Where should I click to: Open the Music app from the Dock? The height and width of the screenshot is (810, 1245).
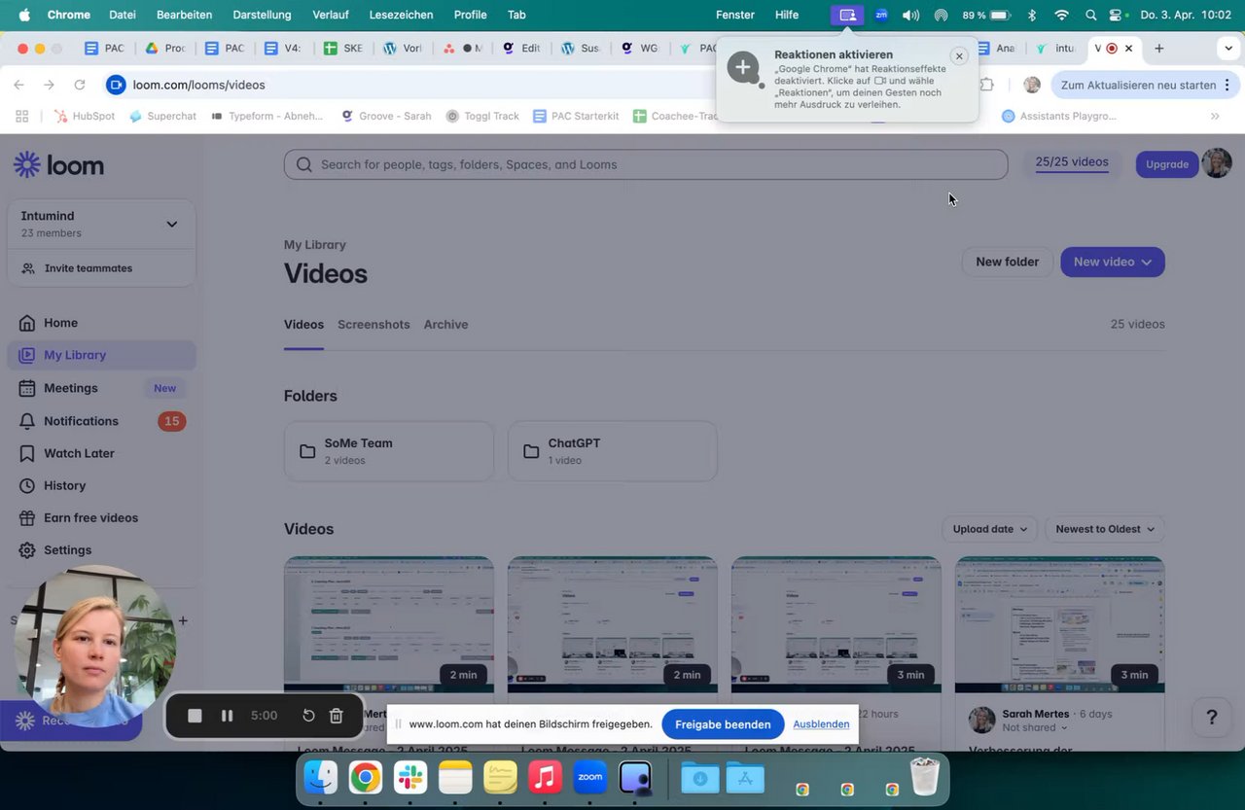(546, 777)
